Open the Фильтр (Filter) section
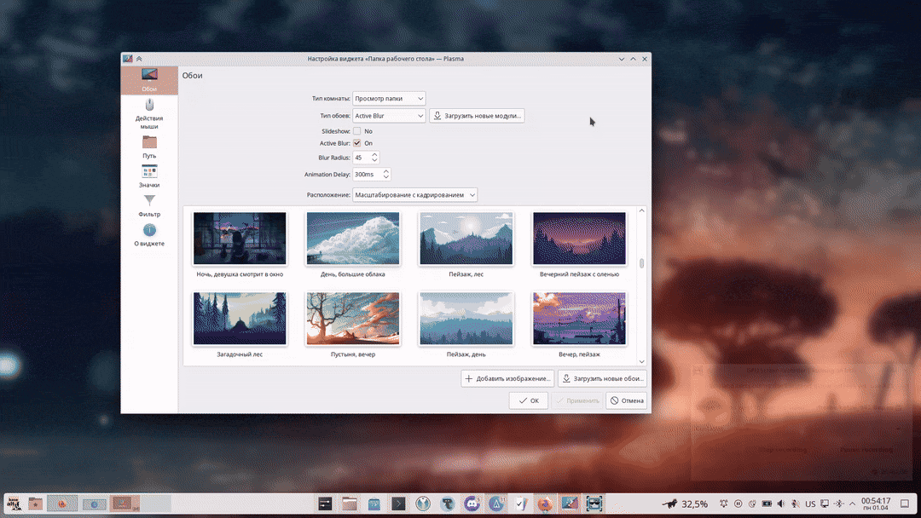921x518 pixels. (x=149, y=205)
